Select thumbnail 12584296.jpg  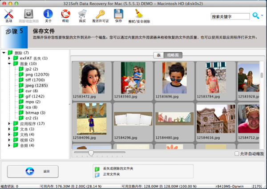tap(133, 122)
